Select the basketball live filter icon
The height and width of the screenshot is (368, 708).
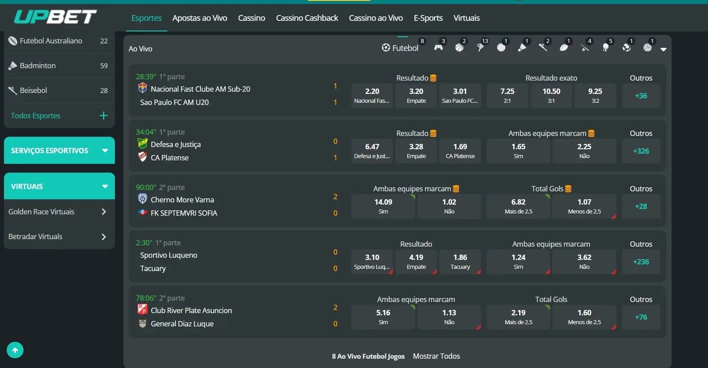click(x=459, y=47)
